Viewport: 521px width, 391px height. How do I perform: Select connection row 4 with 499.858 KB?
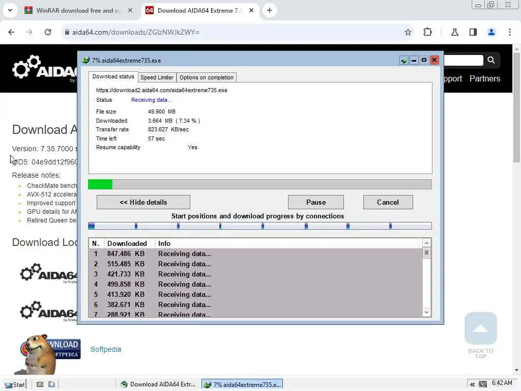pos(255,284)
